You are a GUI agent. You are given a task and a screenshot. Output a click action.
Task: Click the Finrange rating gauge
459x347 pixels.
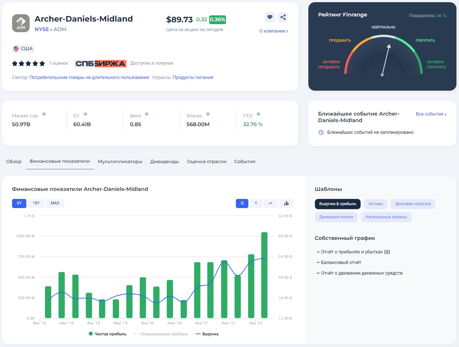coord(383,55)
